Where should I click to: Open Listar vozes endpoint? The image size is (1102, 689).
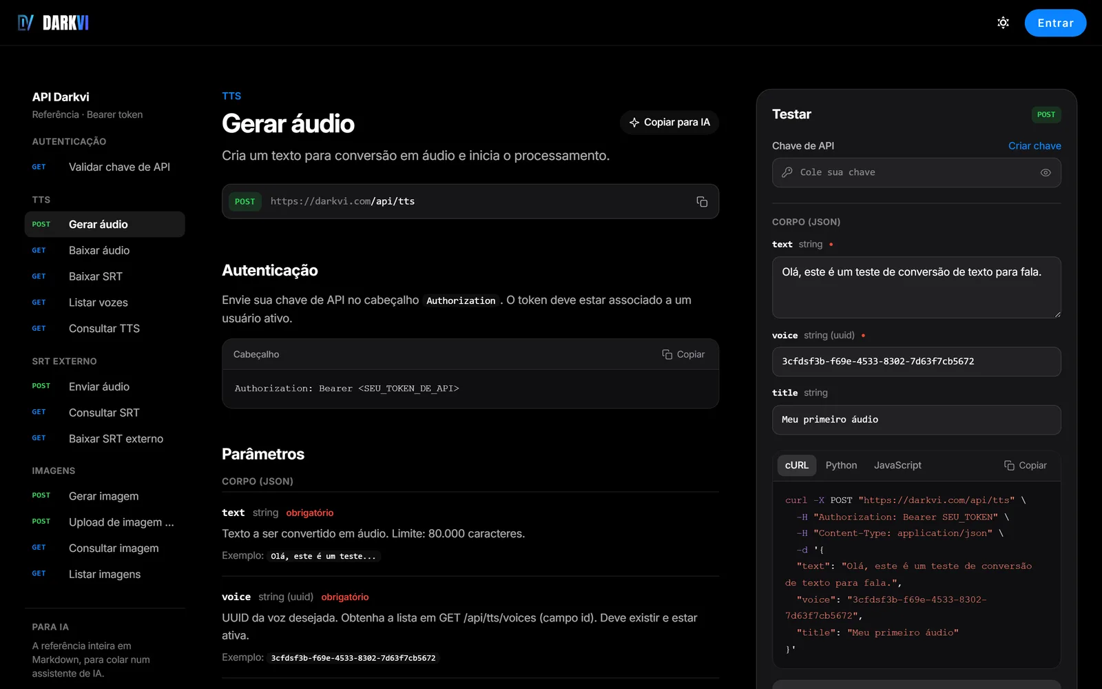105,302
